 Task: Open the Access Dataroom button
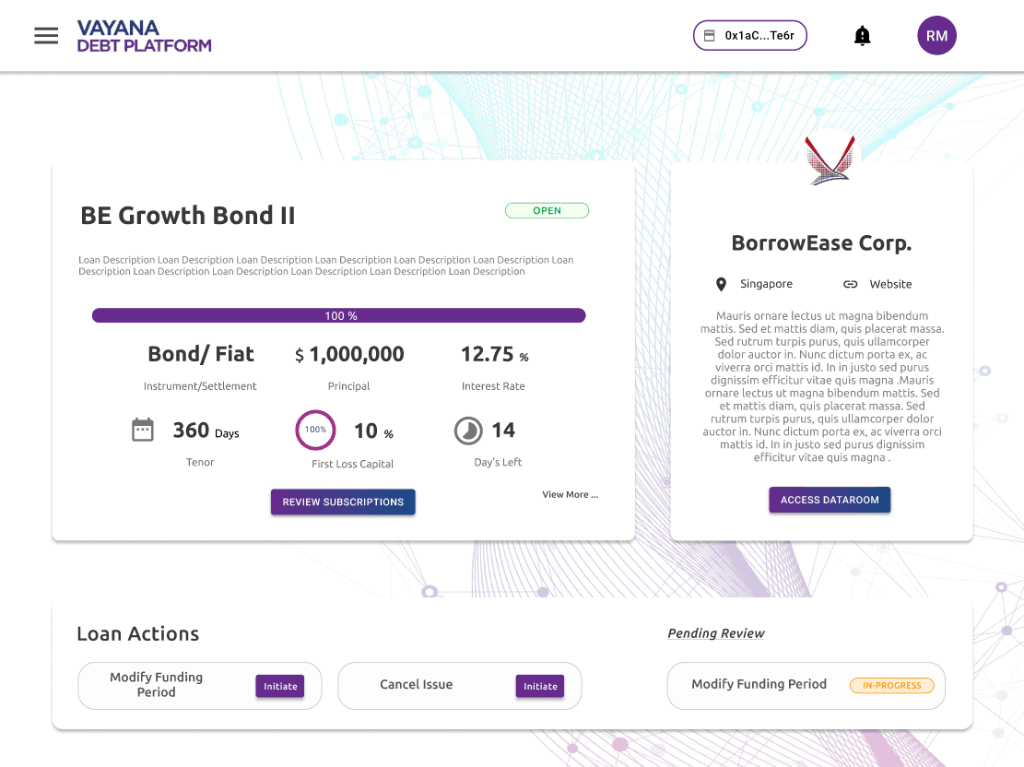pyautogui.click(x=830, y=500)
